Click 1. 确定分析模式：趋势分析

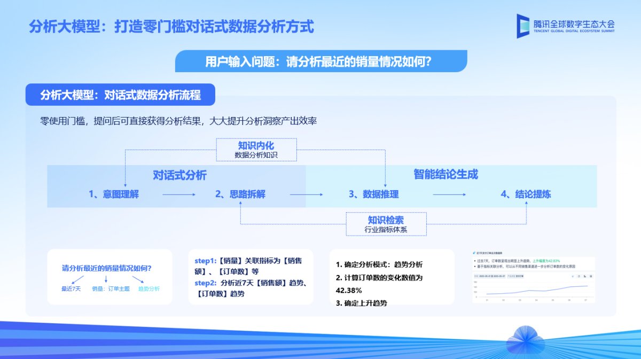[379, 264]
